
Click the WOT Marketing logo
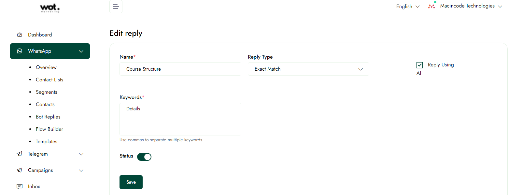pos(49,8)
